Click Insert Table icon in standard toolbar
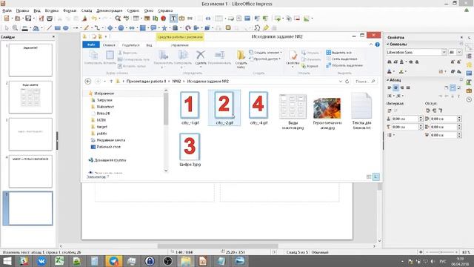Screen dimensions: 474x267 pyautogui.click(x=136, y=19)
